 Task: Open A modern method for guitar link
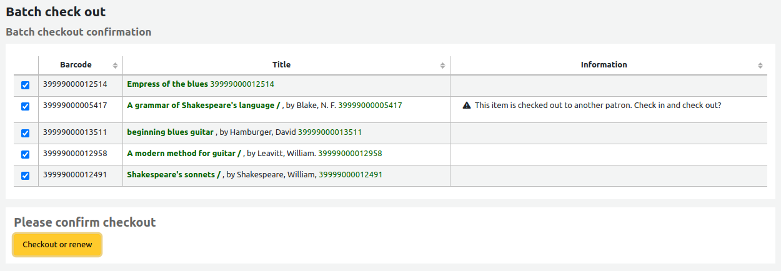point(184,154)
